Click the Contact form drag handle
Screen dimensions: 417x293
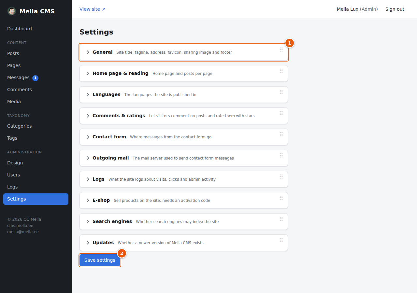(281, 134)
